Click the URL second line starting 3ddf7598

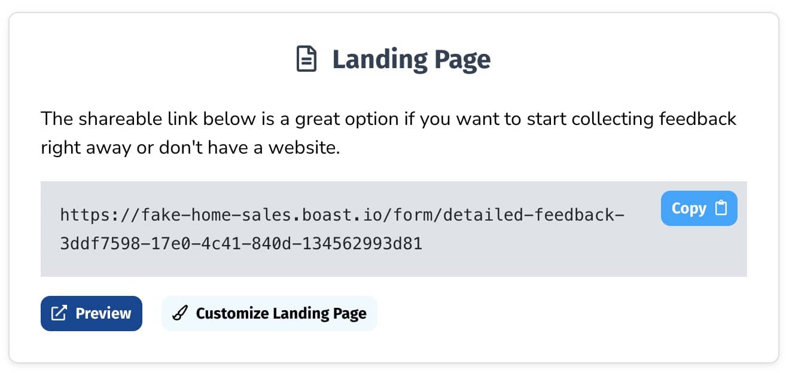click(241, 243)
